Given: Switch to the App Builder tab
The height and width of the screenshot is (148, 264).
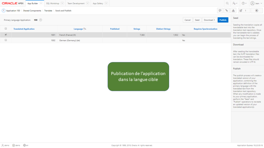Looking at the screenshot, I should [33, 3].
